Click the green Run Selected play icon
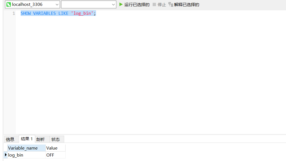The image size is (286, 161). tap(121, 4)
